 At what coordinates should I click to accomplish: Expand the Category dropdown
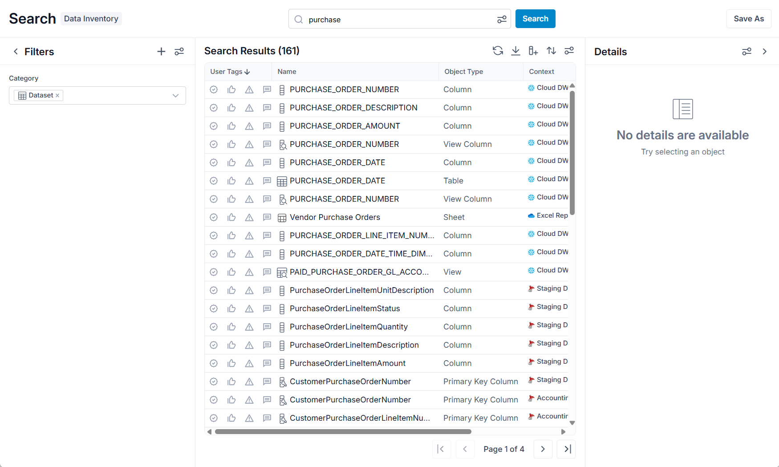coord(175,96)
